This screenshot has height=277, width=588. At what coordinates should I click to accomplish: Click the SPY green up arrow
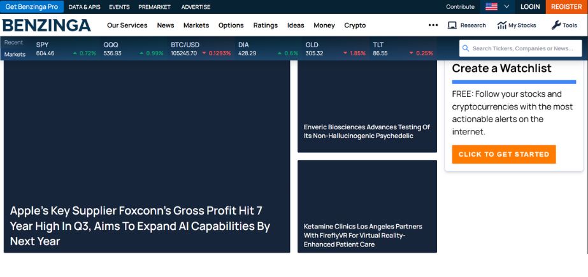(x=75, y=53)
